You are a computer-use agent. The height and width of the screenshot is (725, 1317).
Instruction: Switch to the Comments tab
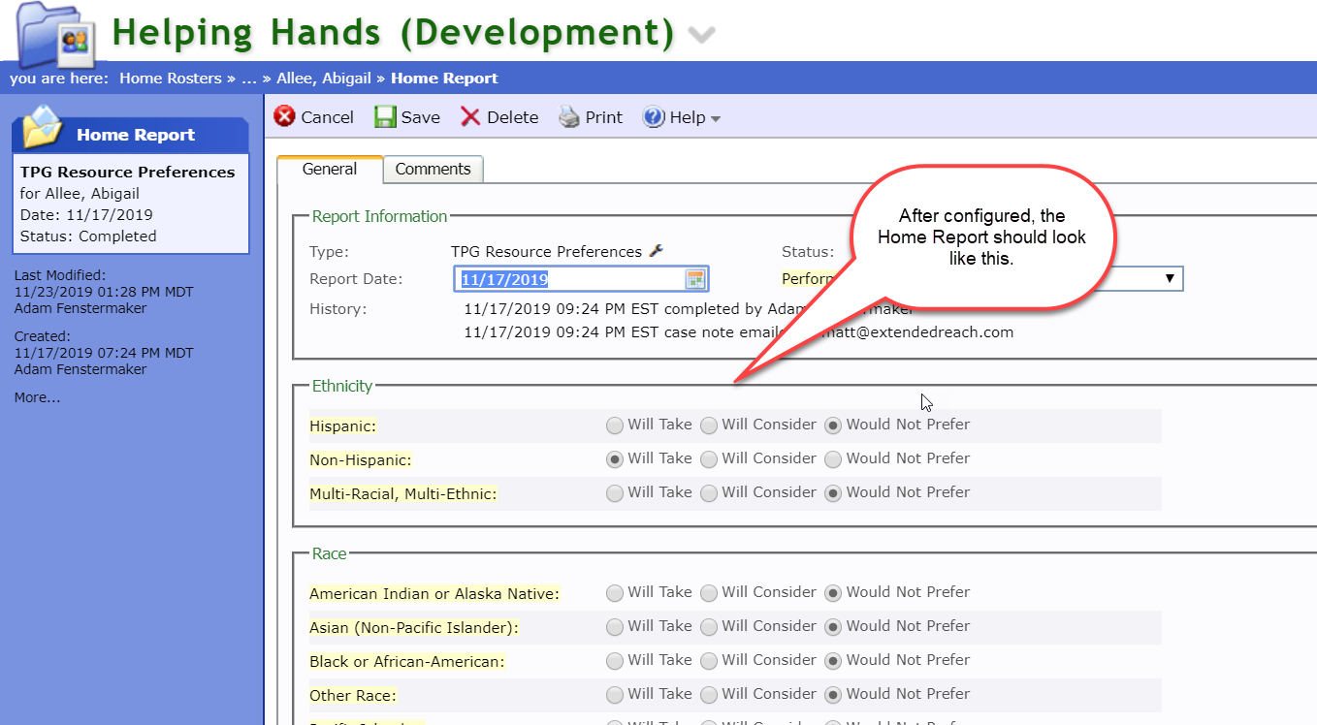pos(433,169)
